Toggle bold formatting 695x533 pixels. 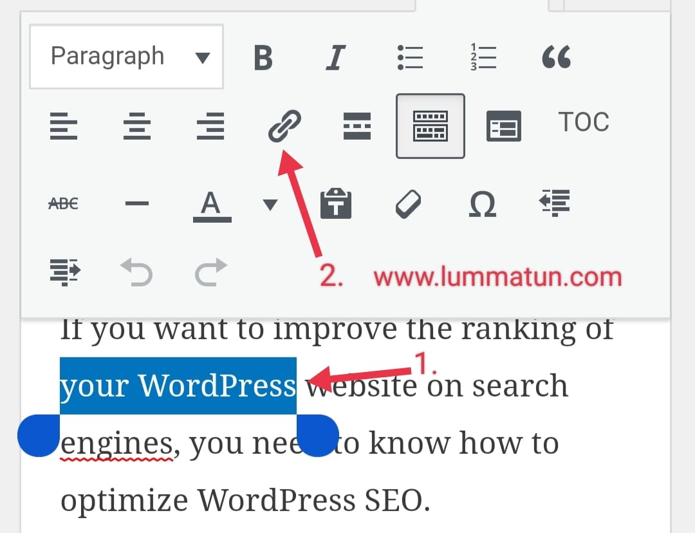pos(264,57)
